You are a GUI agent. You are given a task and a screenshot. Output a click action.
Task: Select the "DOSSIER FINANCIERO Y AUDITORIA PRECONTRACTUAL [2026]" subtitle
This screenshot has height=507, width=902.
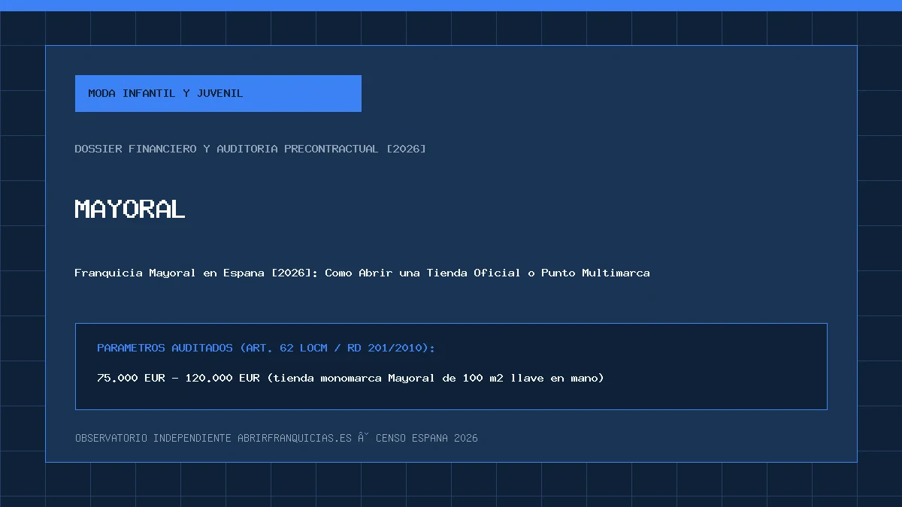pos(250,149)
